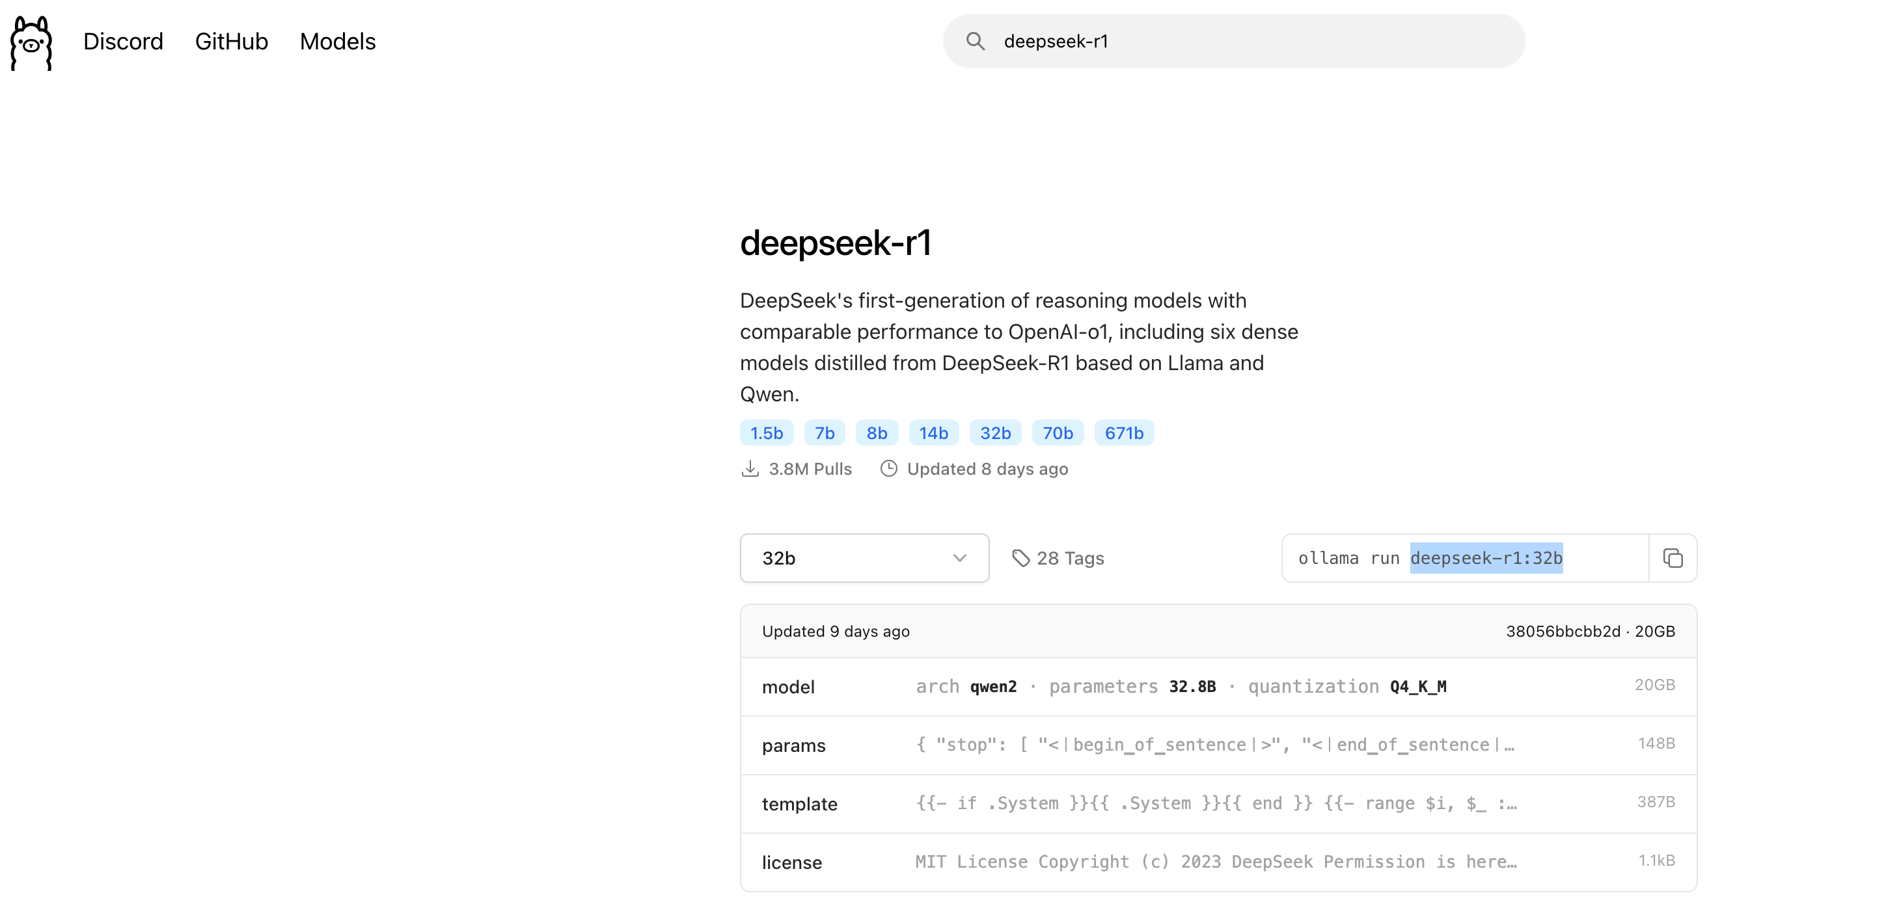Open the license file row
The width and height of the screenshot is (1886, 908).
1218,862
